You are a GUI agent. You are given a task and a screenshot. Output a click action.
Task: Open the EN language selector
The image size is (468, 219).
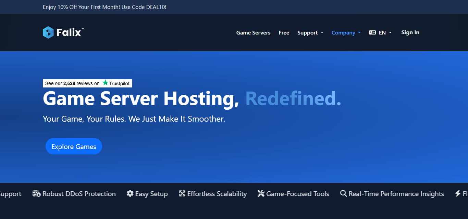tap(380, 33)
